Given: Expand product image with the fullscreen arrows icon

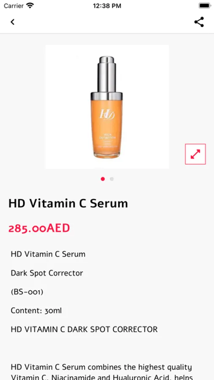Looking at the screenshot, I should [x=195, y=154].
